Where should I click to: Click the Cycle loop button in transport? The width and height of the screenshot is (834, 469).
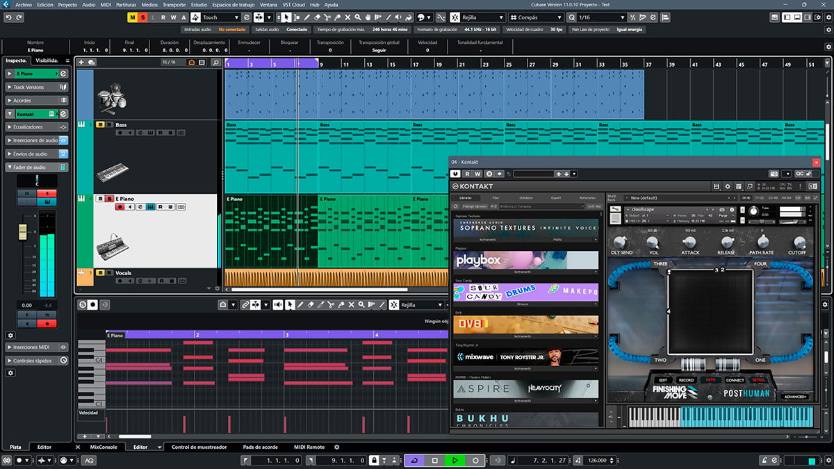(x=415, y=460)
